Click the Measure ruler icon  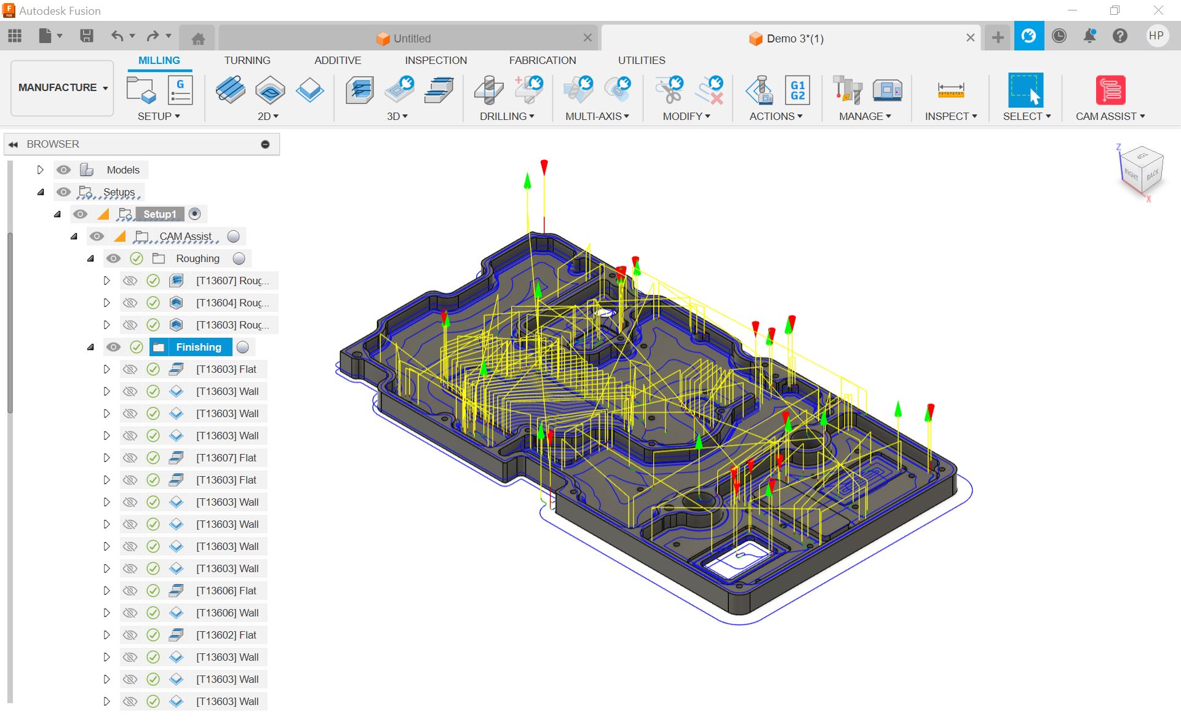pyautogui.click(x=951, y=90)
